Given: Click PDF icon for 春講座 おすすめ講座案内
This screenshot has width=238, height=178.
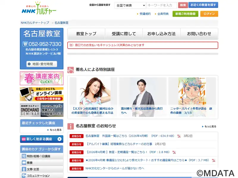Looking at the screenshot, I should (x=214, y=160).
